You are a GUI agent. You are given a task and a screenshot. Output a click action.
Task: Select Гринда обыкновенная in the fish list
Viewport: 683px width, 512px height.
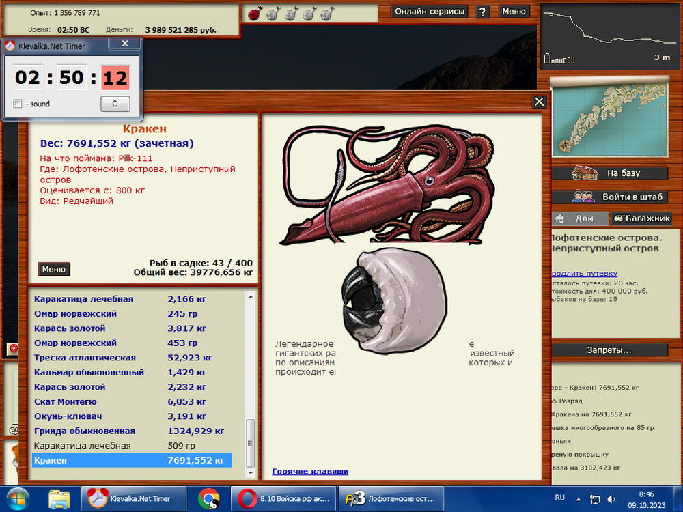point(85,431)
